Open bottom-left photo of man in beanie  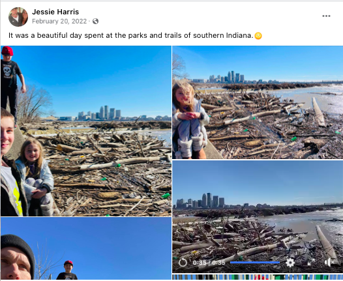tap(86, 248)
